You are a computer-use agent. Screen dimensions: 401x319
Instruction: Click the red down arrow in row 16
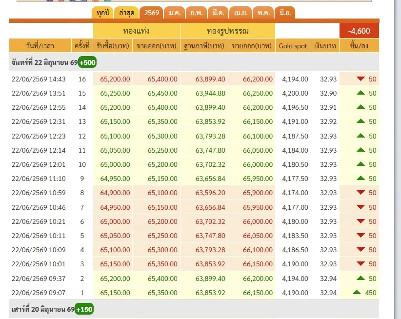[x=361, y=79]
